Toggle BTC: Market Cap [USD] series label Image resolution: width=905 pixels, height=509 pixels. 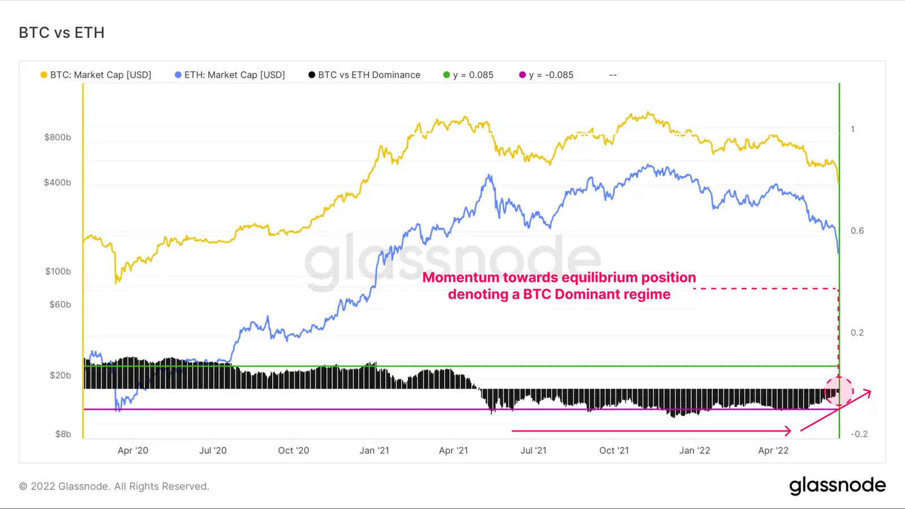[x=101, y=75]
